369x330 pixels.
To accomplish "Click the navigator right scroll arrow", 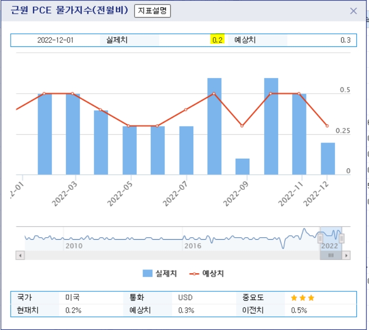I will tap(346, 255).
